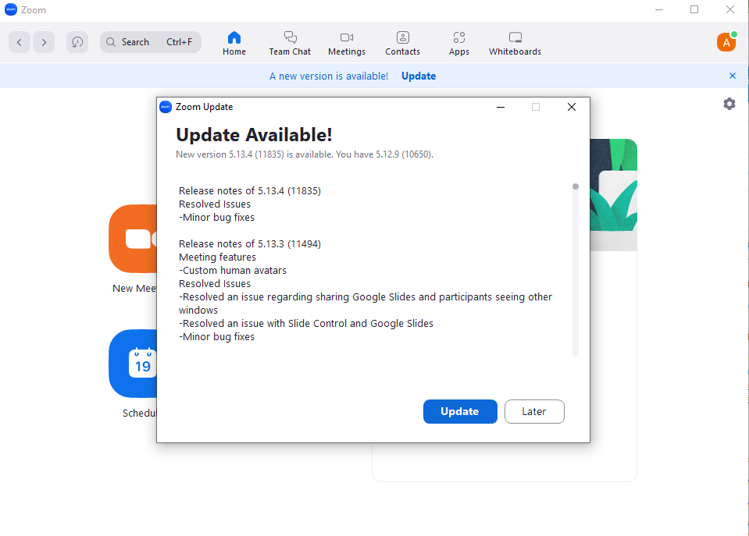Image resolution: width=749 pixels, height=536 pixels.
Task: Open the Contacts tab
Action: click(x=402, y=43)
